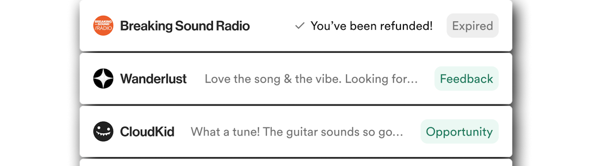Click the blank page background beside the list
This screenshot has height=166, width=592.
pos(36,82)
